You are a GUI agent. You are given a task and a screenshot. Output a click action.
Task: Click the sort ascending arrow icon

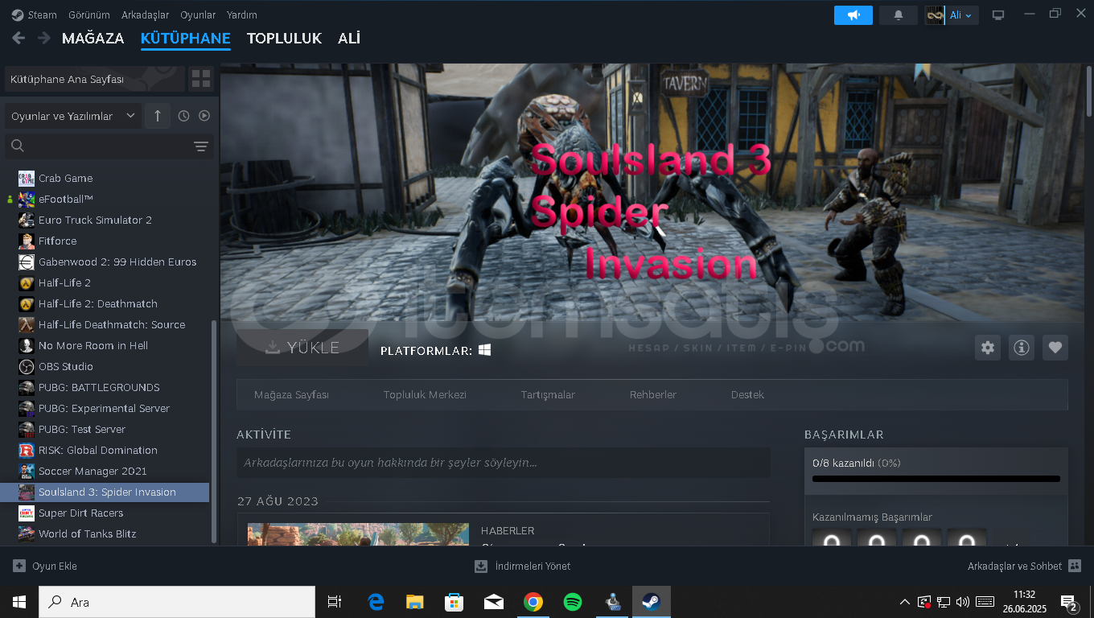coord(158,116)
